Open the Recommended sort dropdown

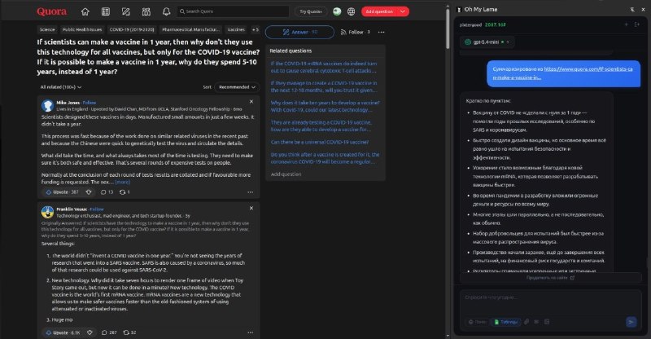(236, 86)
